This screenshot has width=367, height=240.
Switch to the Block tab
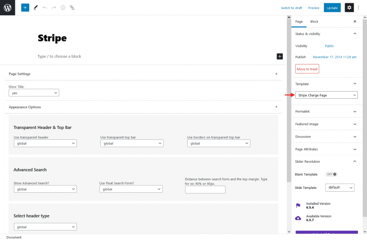tap(314, 21)
